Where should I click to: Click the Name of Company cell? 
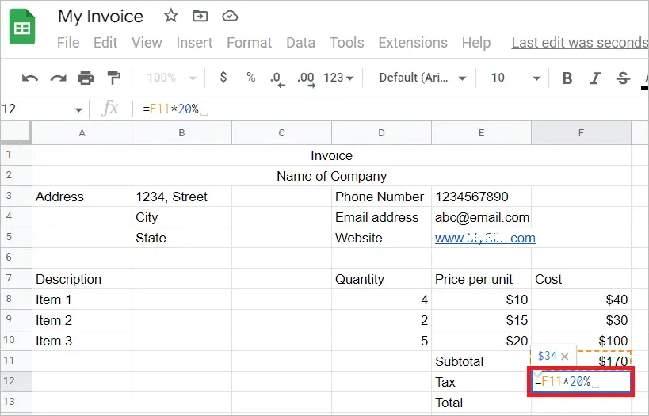[x=331, y=176]
